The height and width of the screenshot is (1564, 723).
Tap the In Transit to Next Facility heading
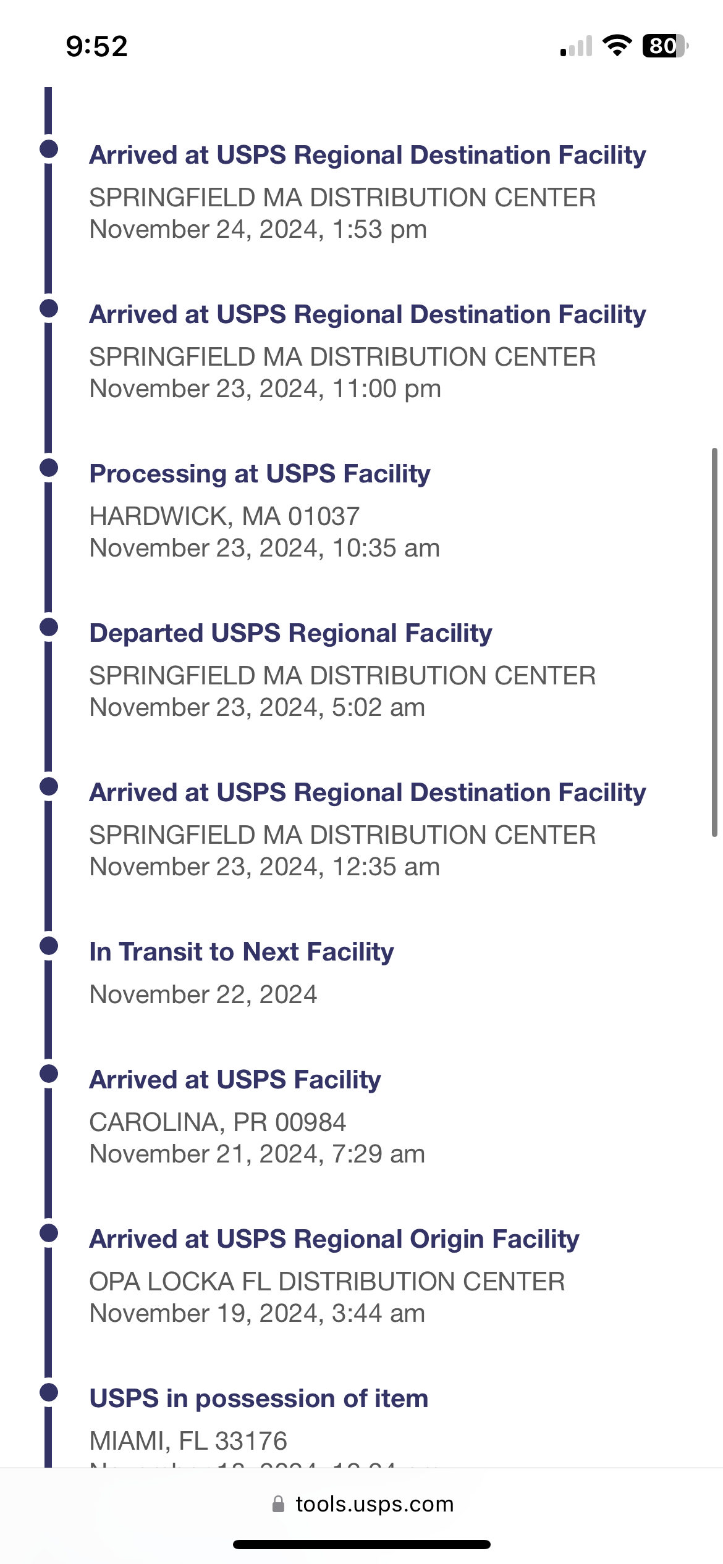(242, 952)
